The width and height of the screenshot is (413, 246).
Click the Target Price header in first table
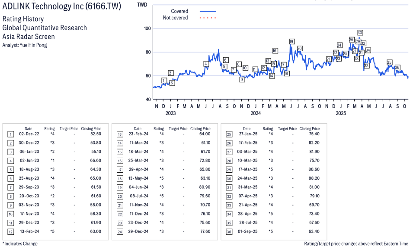pos(69,128)
